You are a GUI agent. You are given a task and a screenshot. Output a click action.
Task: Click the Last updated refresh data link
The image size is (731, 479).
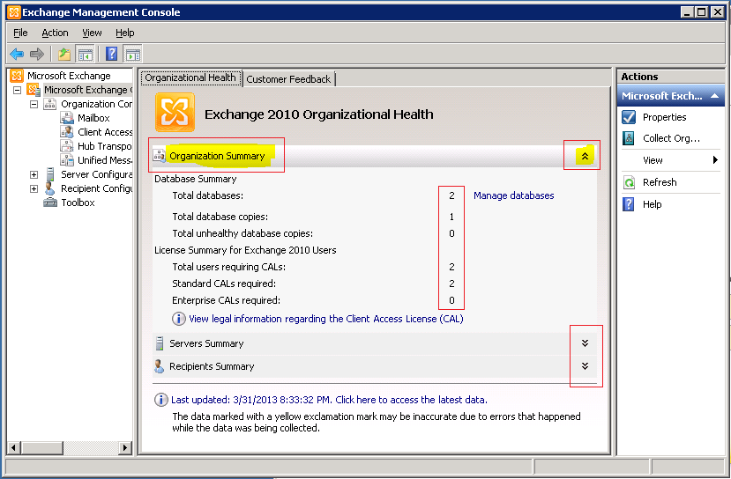(329, 400)
